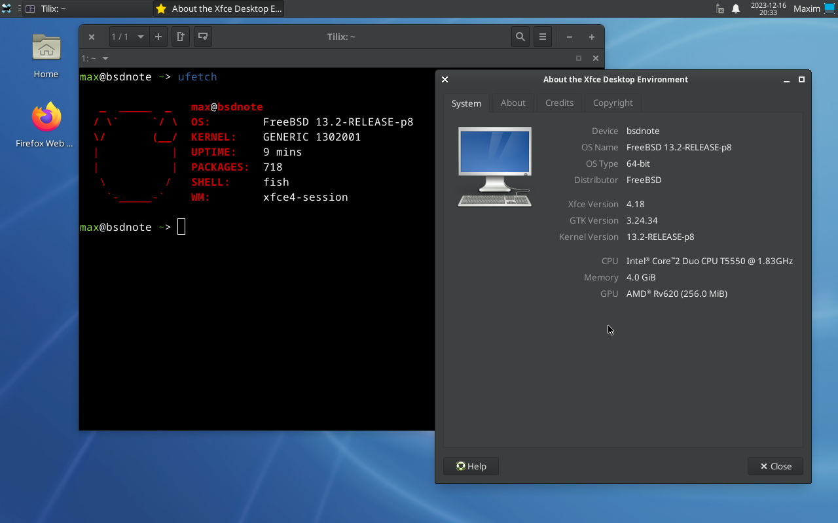Click the blue show desktop panel icon
838x523 pixels.
tap(830, 8)
